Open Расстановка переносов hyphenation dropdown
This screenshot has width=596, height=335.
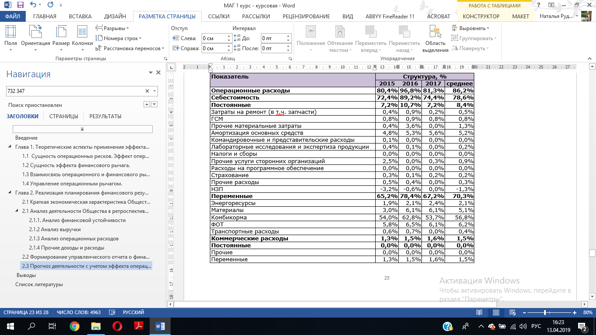point(133,48)
